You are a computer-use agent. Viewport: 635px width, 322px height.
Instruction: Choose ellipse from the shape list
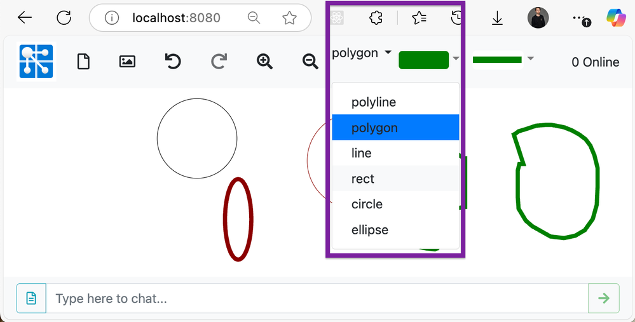tap(395, 229)
